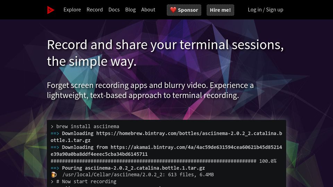333x187 pixels.
Task: Open Log in / Sign up
Action: tap(265, 10)
